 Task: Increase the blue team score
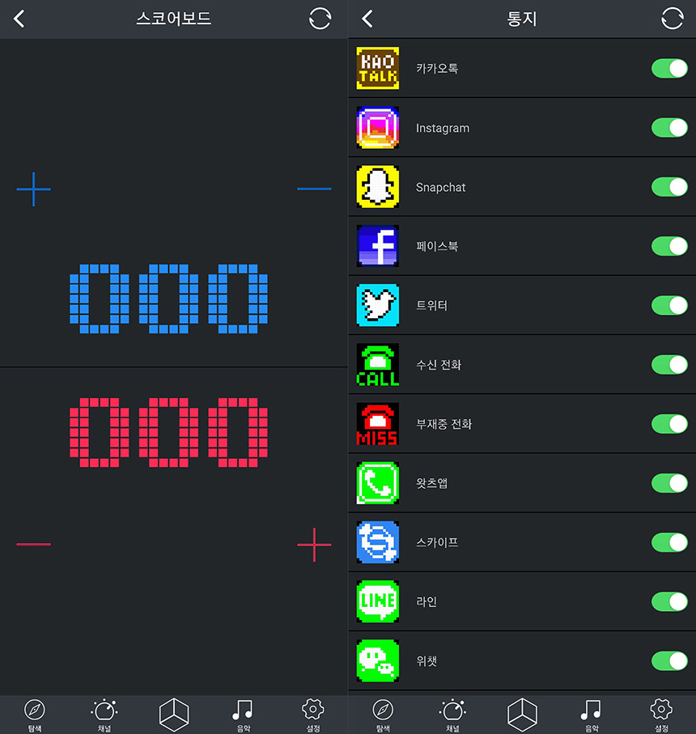pyautogui.click(x=34, y=189)
